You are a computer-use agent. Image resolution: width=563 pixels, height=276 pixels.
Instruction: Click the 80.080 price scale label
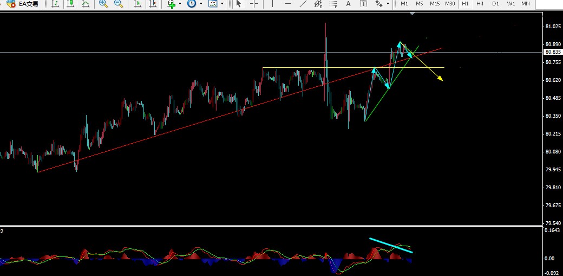553,151
